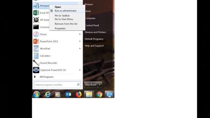The width and height of the screenshot is (210, 118).
Task: Choose Pin to Taskbar
Action: 62,15
